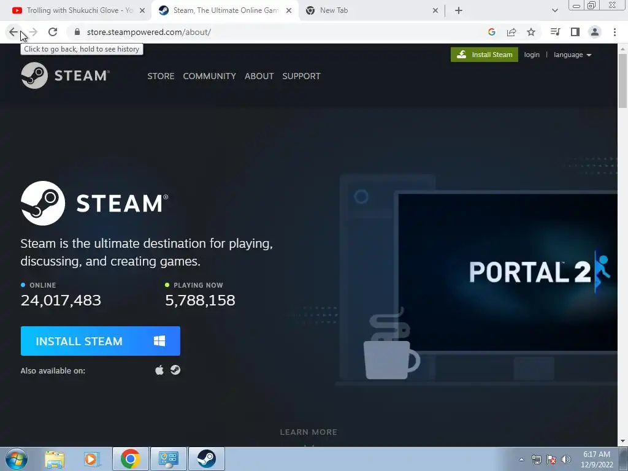
Task: Click the blue INSTALL STEAM button
Action: pyautogui.click(x=101, y=341)
